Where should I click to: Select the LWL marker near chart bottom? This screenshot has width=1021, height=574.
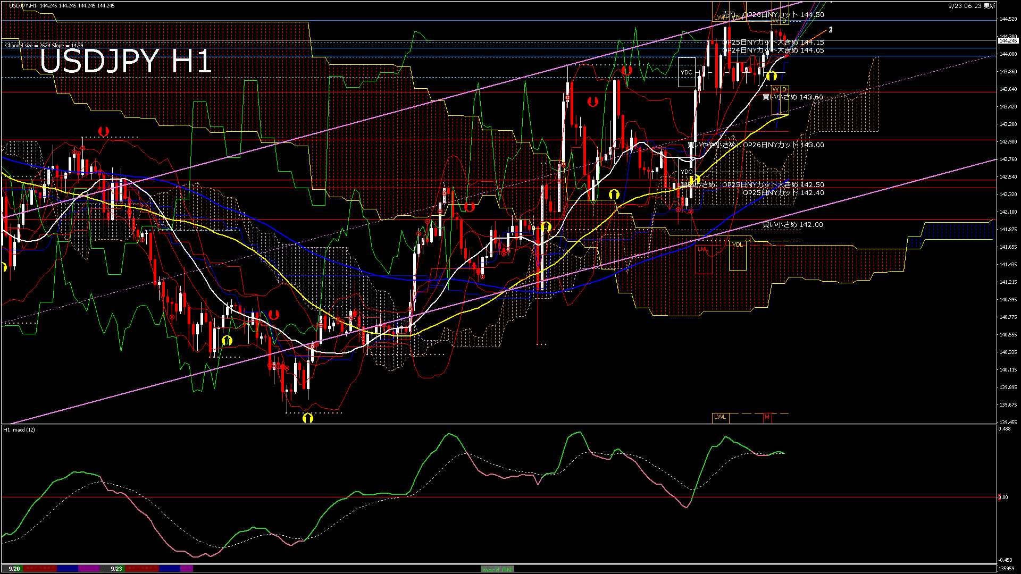coord(720,417)
